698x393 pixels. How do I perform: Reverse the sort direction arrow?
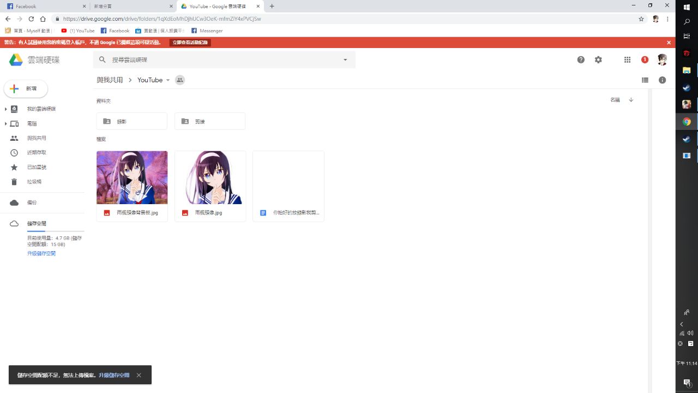point(631,100)
